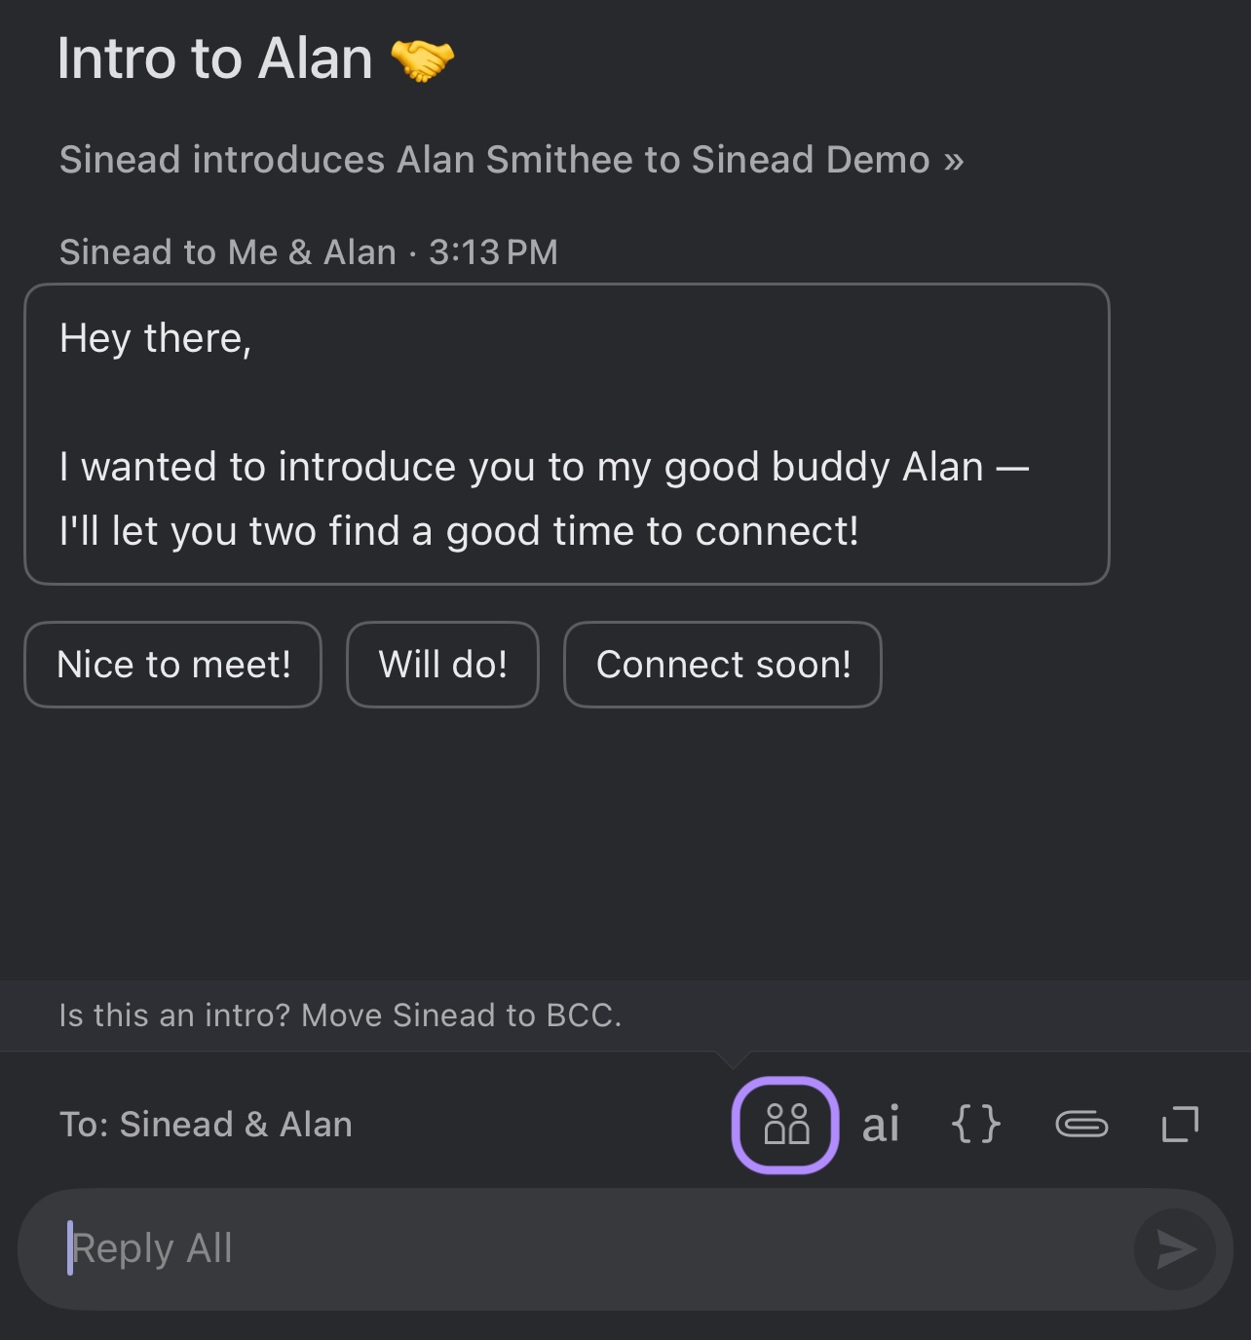
Task: Open the ai compose tool
Action: [x=881, y=1125]
